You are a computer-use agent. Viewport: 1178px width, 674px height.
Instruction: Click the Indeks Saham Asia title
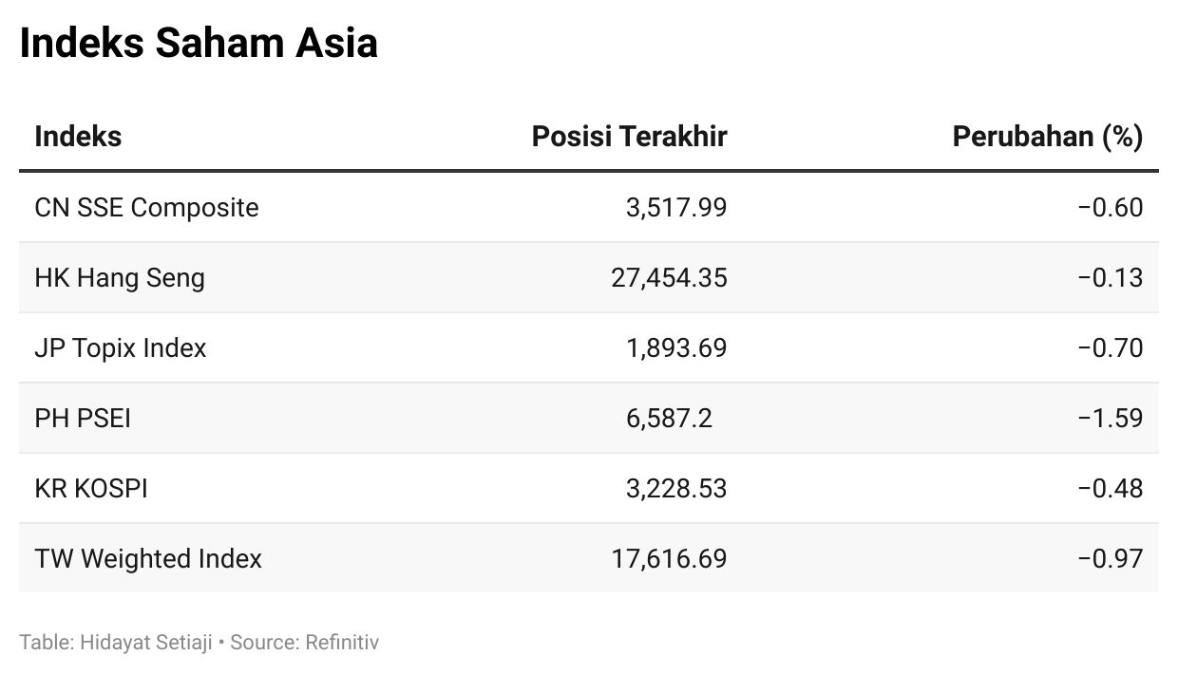[199, 44]
